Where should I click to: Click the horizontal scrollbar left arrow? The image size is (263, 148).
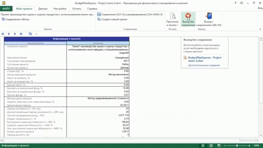(x=2, y=140)
